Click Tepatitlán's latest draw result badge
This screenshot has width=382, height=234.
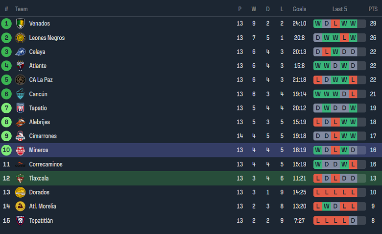(353, 221)
